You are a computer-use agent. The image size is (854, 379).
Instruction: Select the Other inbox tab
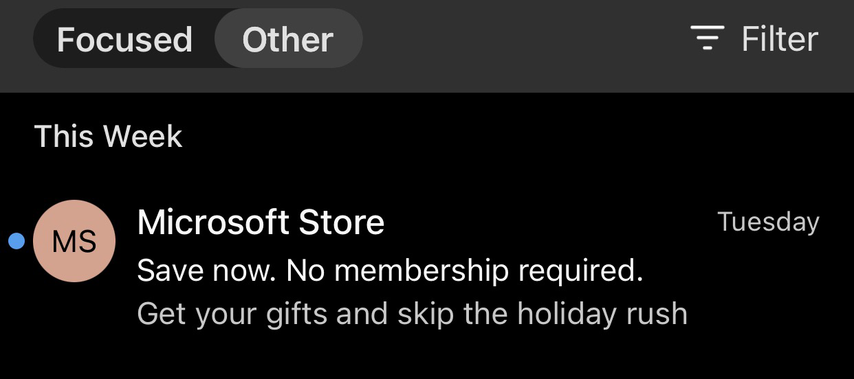click(x=288, y=39)
